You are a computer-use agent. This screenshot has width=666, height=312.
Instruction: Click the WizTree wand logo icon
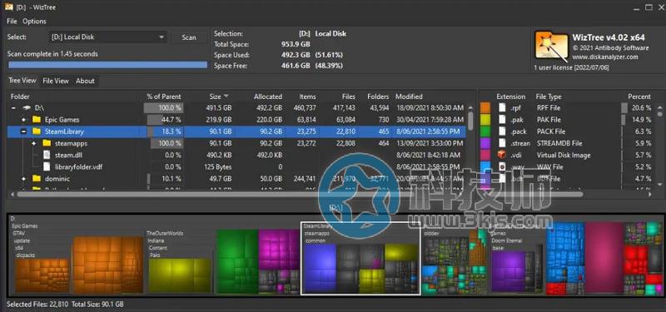551,46
